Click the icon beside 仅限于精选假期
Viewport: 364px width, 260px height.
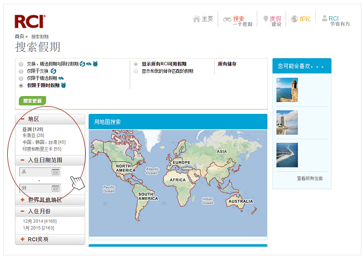tap(61, 78)
